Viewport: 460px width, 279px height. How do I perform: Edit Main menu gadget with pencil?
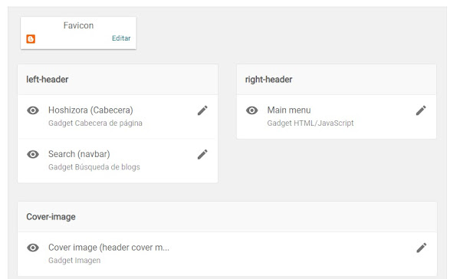421,110
